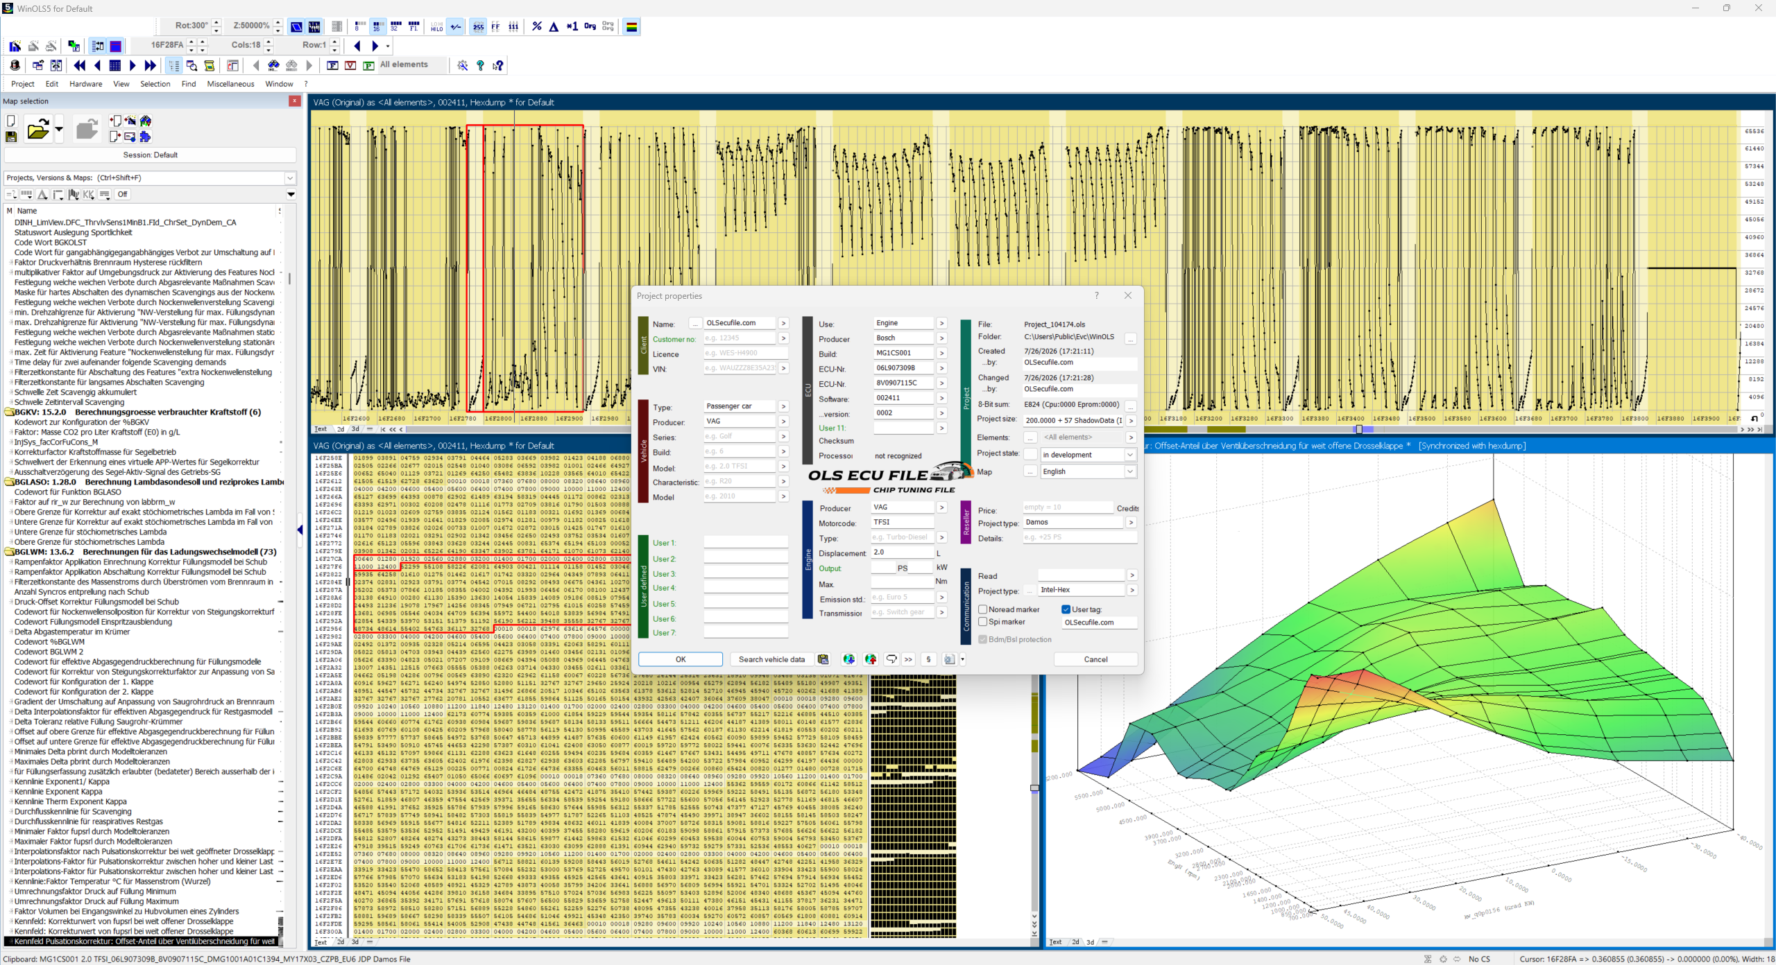Image resolution: width=1776 pixels, height=965 pixels.
Task: Click into the Customer no input field
Action: 740,338
